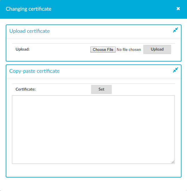Collapse the Copy-paste certificate panel via arrows icon
Viewport: 187px width, 191px height.
(x=175, y=70)
